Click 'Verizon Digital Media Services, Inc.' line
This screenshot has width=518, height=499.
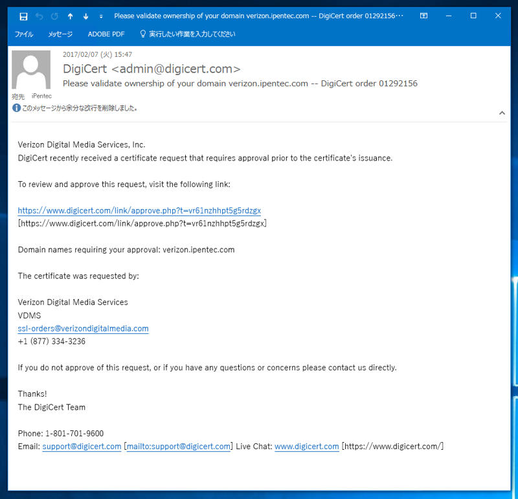pyautogui.click(x=82, y=144)
